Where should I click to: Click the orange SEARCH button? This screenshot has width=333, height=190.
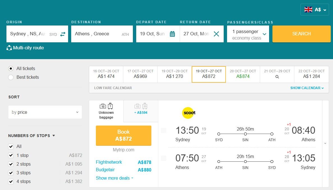tap(301, 34)
